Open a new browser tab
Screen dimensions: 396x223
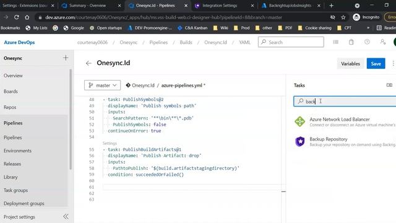pyautogui.click(x=332, y=6)
